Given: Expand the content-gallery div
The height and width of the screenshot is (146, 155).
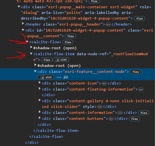Looking at the screenshot, I should pyautogui.click(x=39, y=100).
